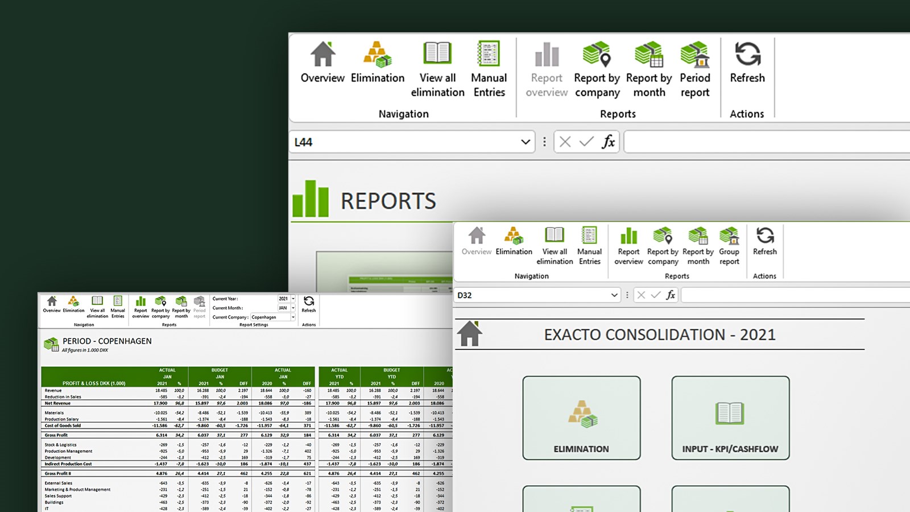This screenshot has height=512, width=910.
Task: Open Overview in the Period Copenhagen window
Action: click(x=52, y=304)
